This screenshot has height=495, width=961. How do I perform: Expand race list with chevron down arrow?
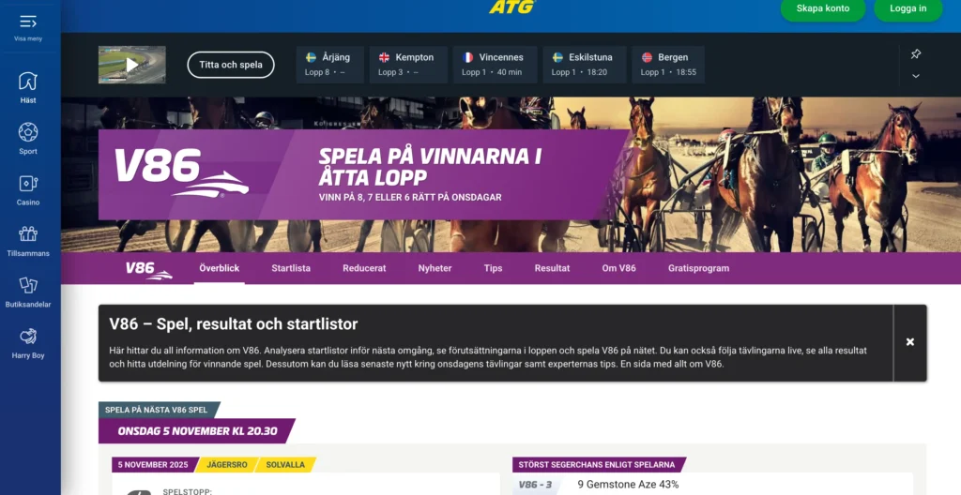coord(916,76)
